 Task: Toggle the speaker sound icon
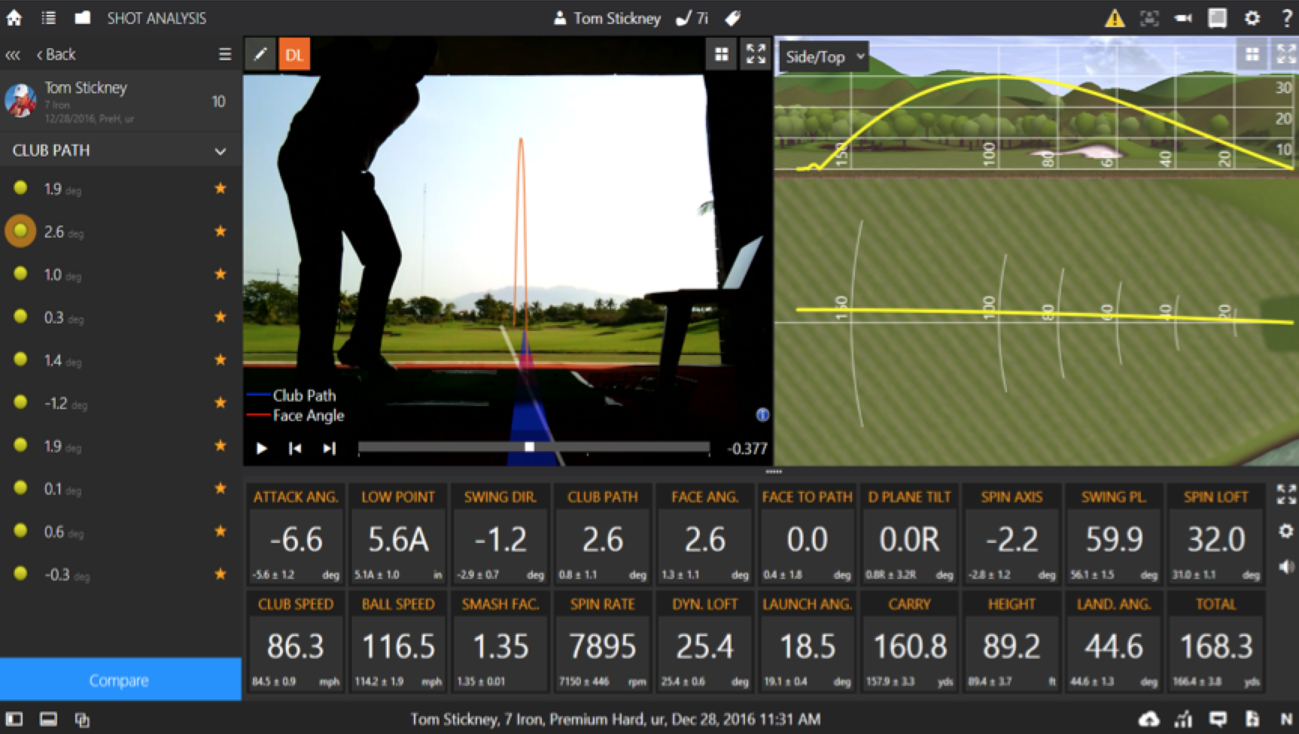pos(1286,566)
